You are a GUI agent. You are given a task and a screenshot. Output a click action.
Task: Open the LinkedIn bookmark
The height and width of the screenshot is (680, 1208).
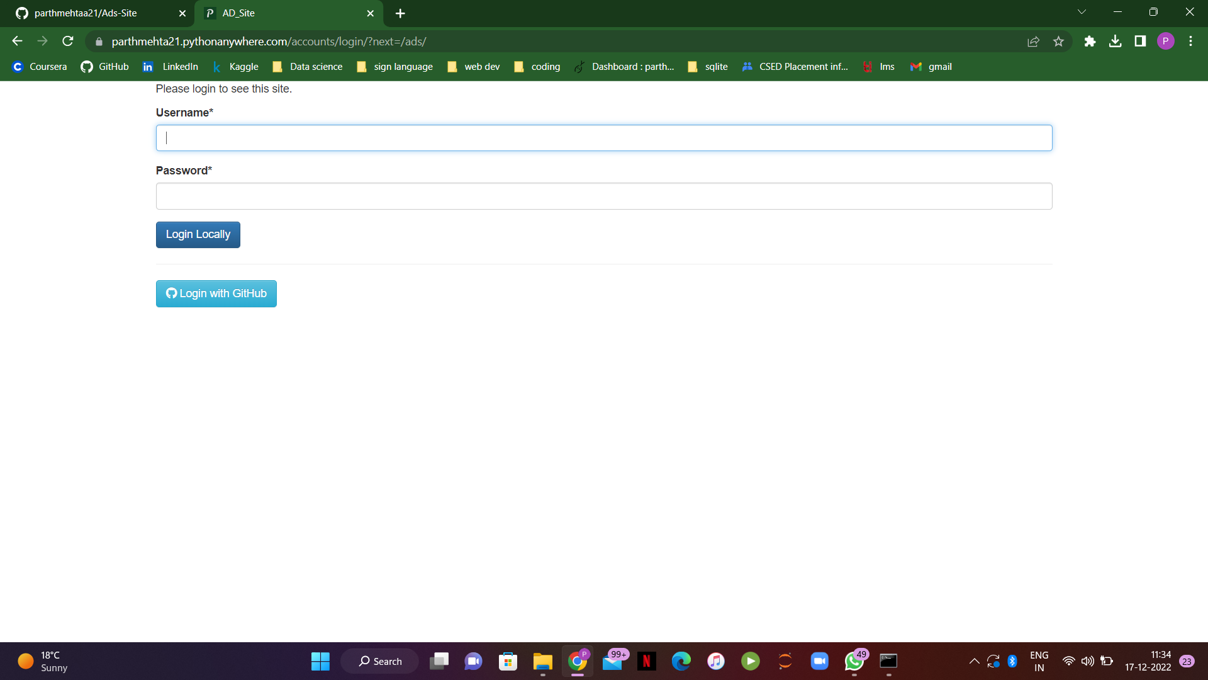[x=171, y=67]
